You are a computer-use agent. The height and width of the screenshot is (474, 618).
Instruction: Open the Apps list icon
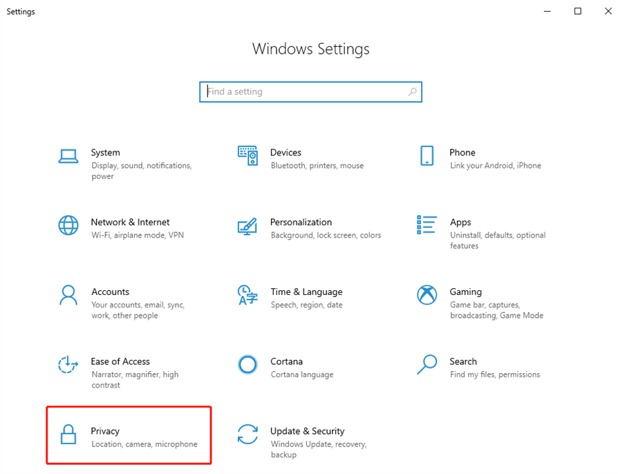click(x=427, y=225)
